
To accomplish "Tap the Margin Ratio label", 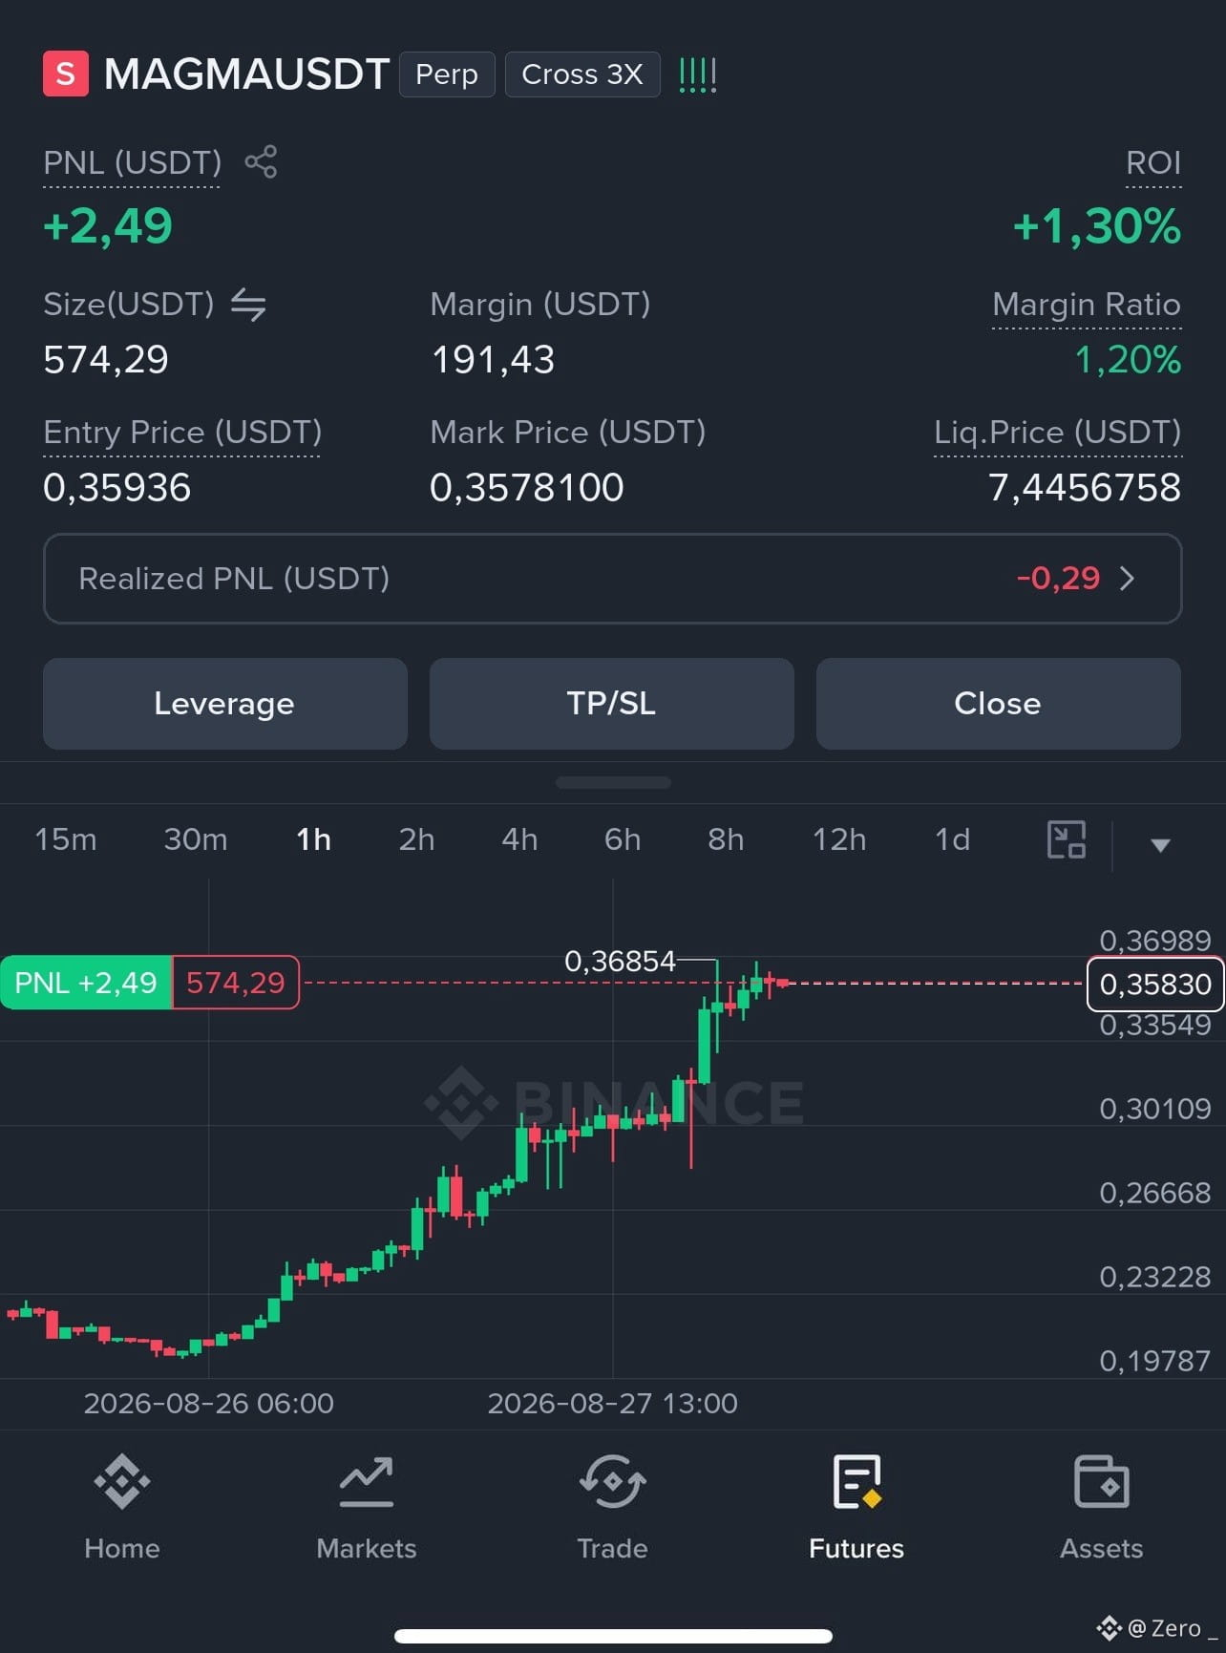I will pos(1087,305).
